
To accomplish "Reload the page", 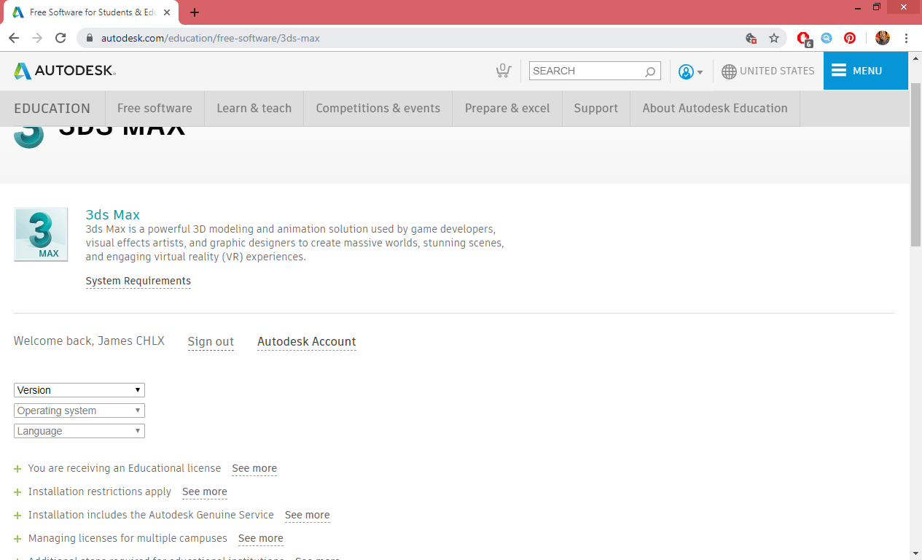I will click(60, 38).
